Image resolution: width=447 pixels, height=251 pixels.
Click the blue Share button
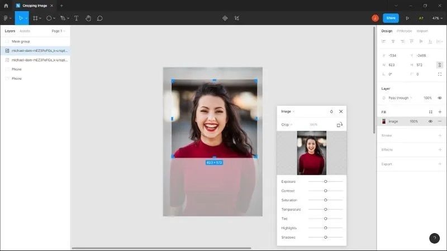pos(391,18)
